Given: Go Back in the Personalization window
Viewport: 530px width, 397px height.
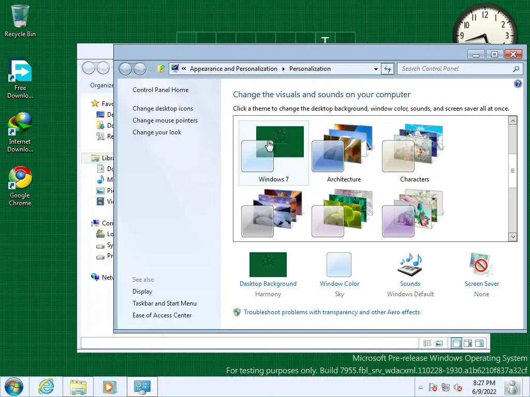Looking at the screenshot, I should point(125,69).
